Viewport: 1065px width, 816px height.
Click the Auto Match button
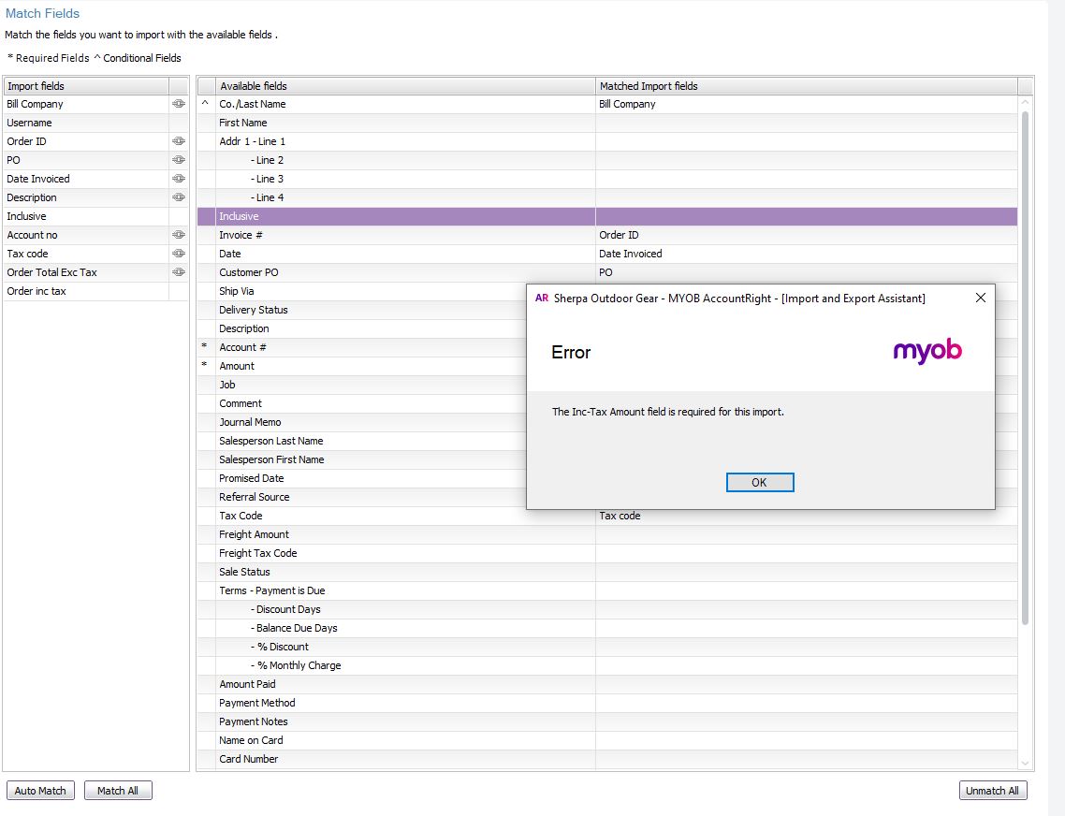40,790
